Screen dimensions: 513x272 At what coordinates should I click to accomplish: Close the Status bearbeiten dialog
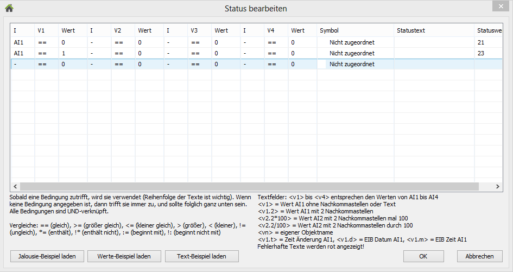[501, 6]
